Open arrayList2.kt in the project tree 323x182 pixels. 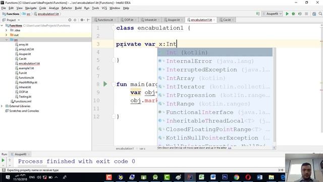(x=26, y=49)
